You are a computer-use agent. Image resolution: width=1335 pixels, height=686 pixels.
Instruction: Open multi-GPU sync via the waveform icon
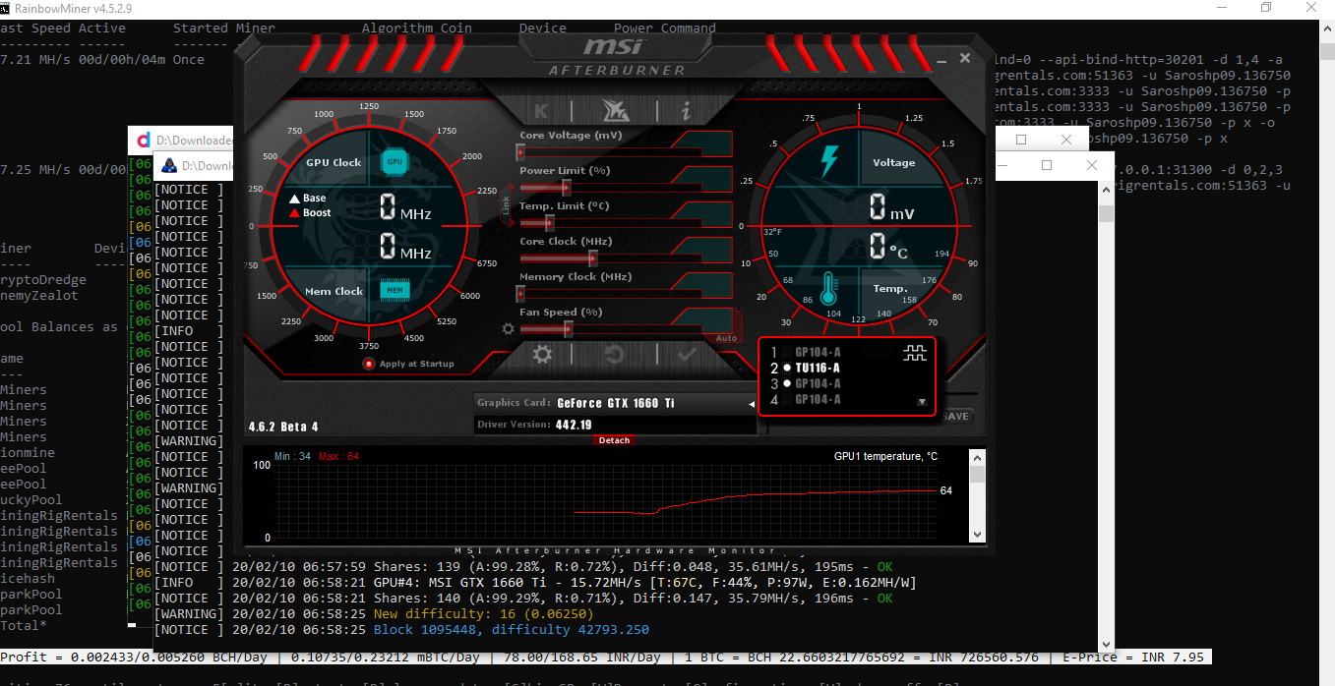[915, 353]
